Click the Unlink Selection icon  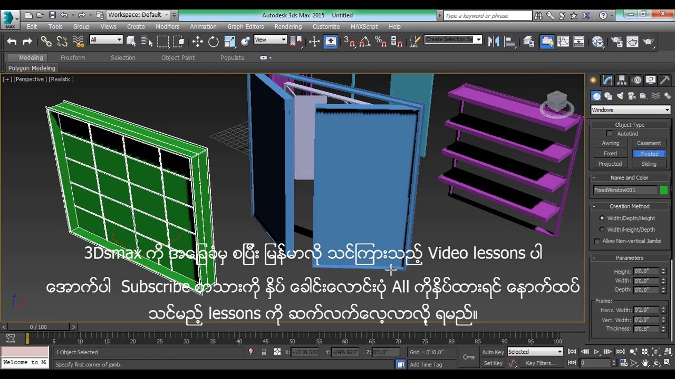[x=62, y=42]
